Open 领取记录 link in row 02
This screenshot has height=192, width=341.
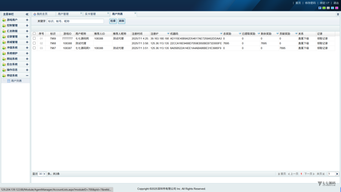pos(322,43)
